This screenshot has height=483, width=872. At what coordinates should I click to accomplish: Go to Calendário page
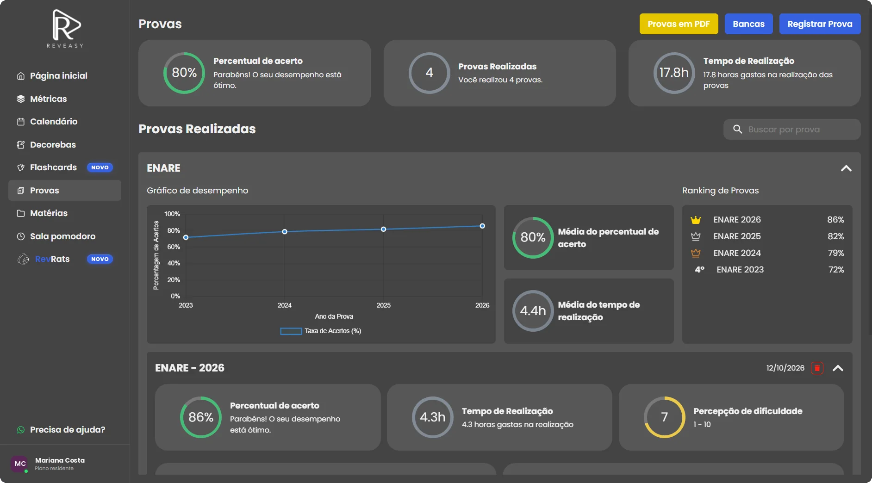coord(65,122)
